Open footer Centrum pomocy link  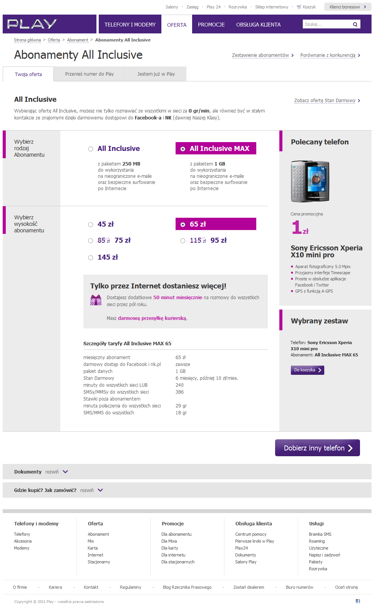coord(251,534)
